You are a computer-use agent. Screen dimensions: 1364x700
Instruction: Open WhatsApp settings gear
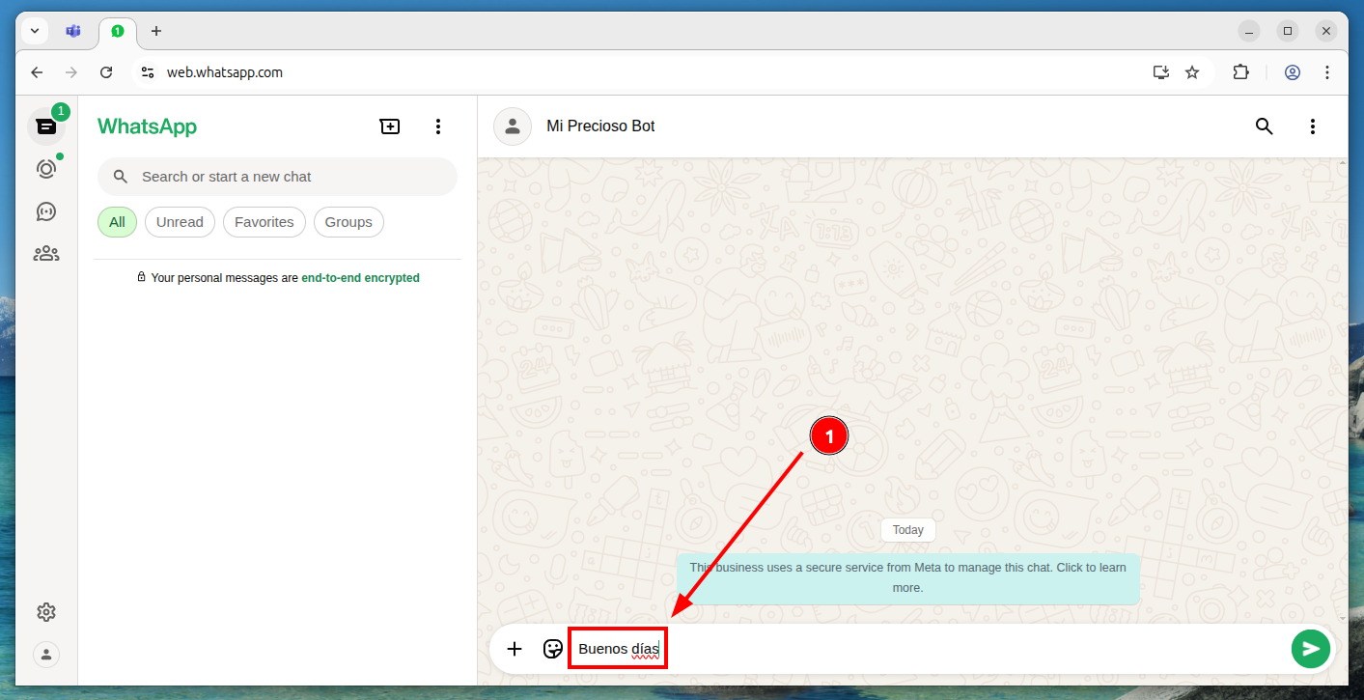click(x=45, y=612)
